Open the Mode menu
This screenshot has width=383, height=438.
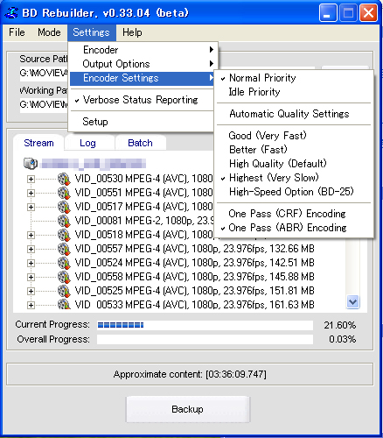pyautogui.click(x=49, y=32)
